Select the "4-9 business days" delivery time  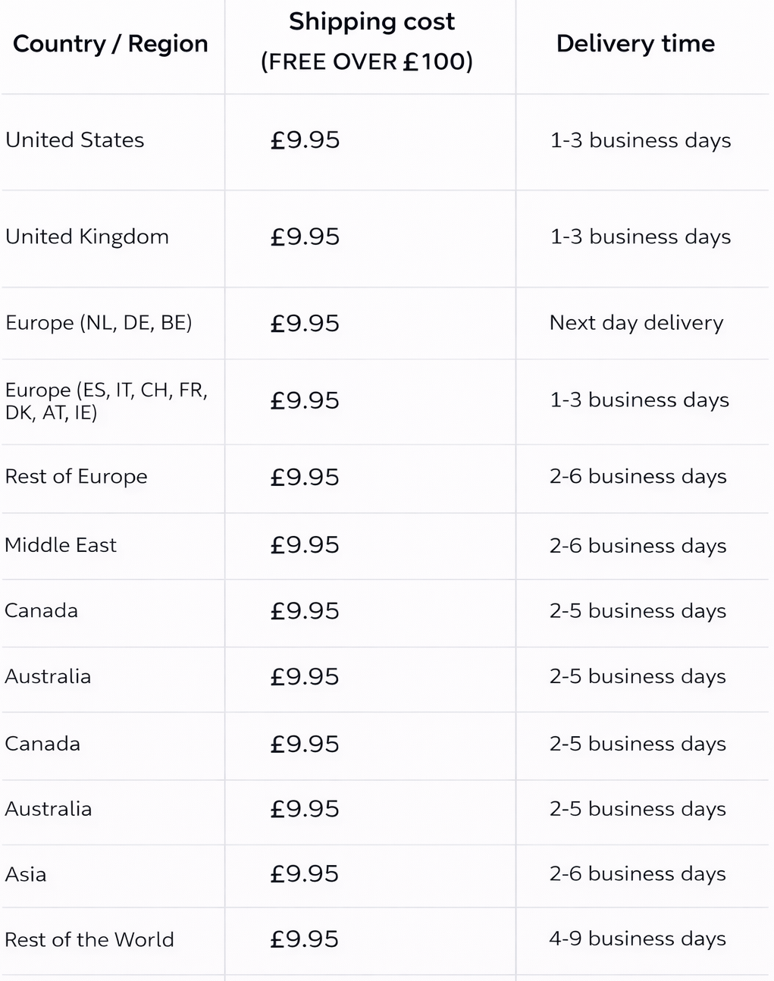pyautogui.click(x=638, y=939)
